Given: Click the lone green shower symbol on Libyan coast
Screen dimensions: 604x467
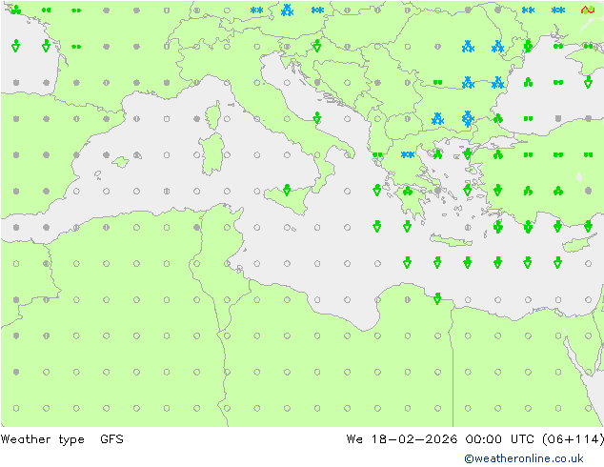Looking at the screenshot, I should pyautogui.click(x=436, y=298).
